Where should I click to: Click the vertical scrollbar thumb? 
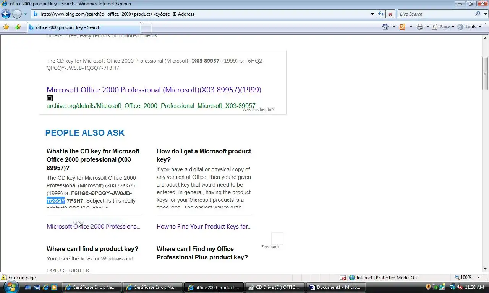(485, 73)
